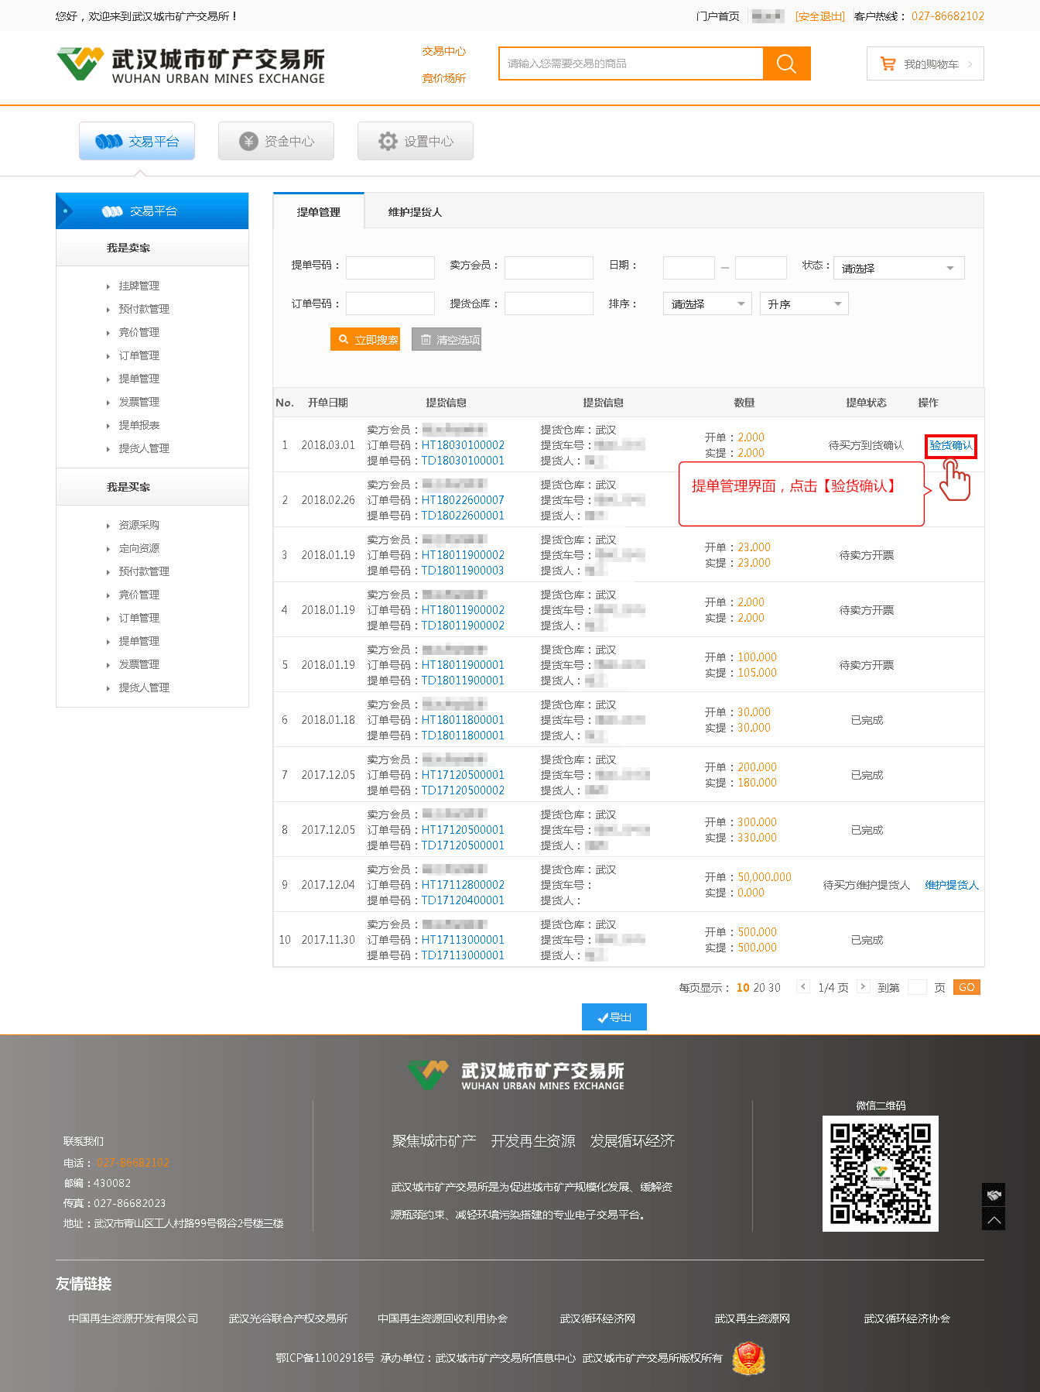Image resolution: width=1040 pixels, height=1392 pixels.
Task: Open my shopping cart
Action: (x=925, y=64)
